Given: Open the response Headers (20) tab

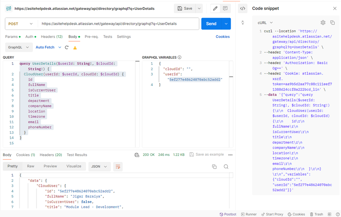Looking at the screenshot, I should [51, 155].
